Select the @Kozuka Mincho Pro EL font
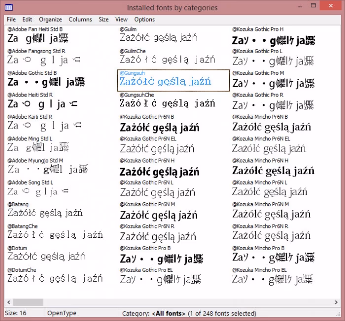345x321 pixels. [x=285, y=277]
